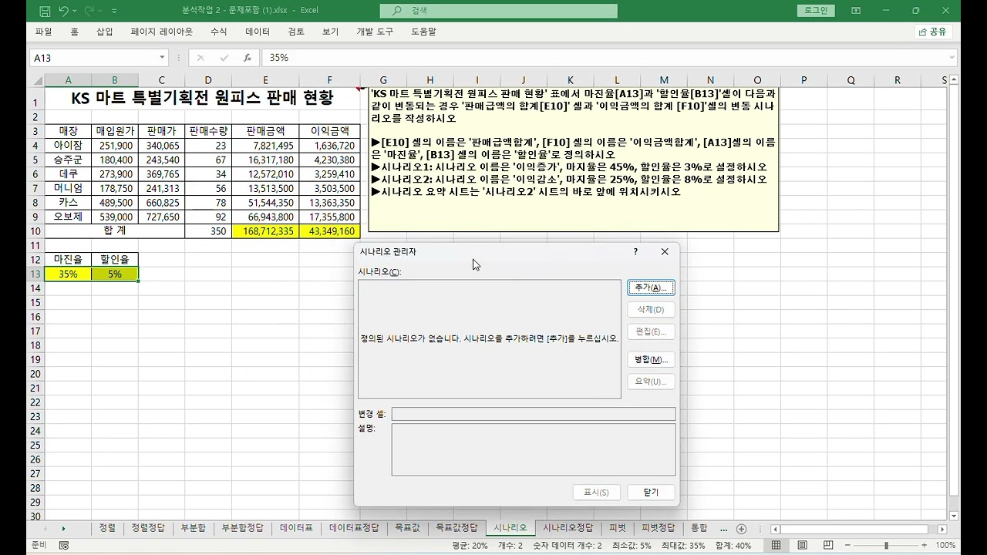This screenshot has width=987, height=555.
Task: Click the macro record icon in status bar
Action: (63, 545)
